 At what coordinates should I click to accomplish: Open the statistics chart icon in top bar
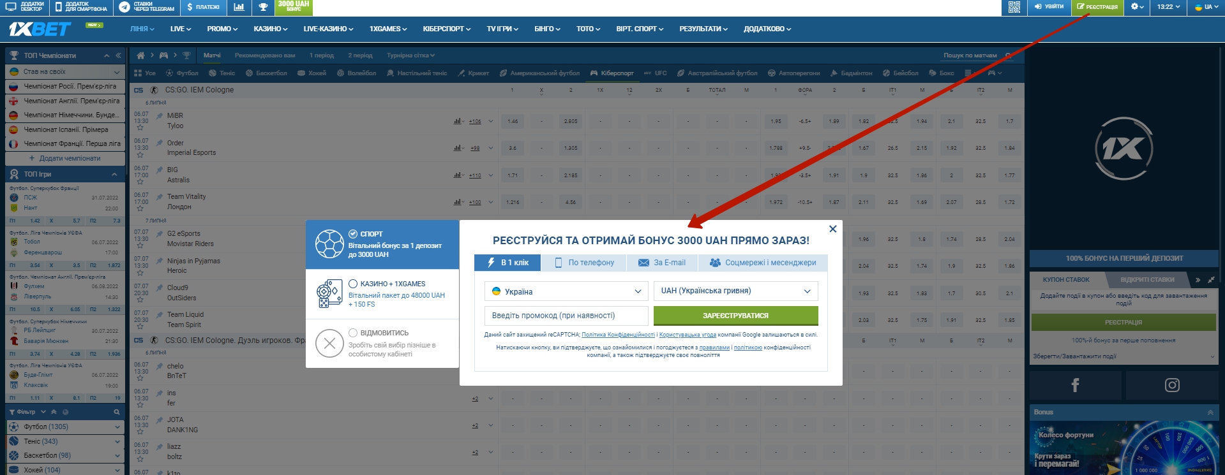point(239,7)
